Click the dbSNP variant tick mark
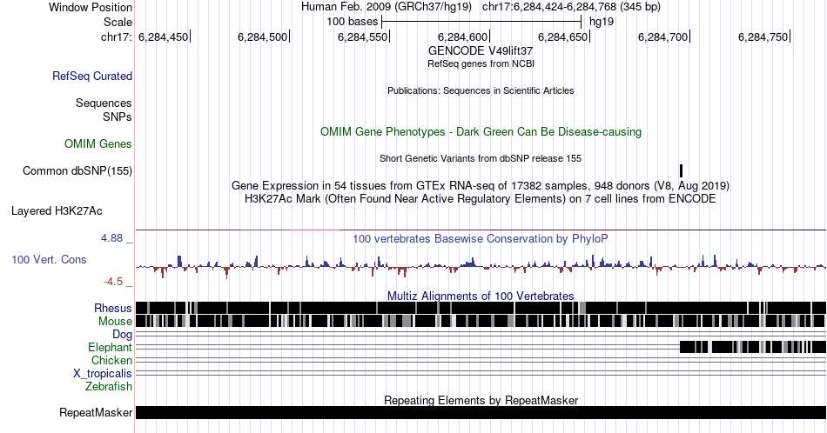The image size is (827, 433). (681, 170)
